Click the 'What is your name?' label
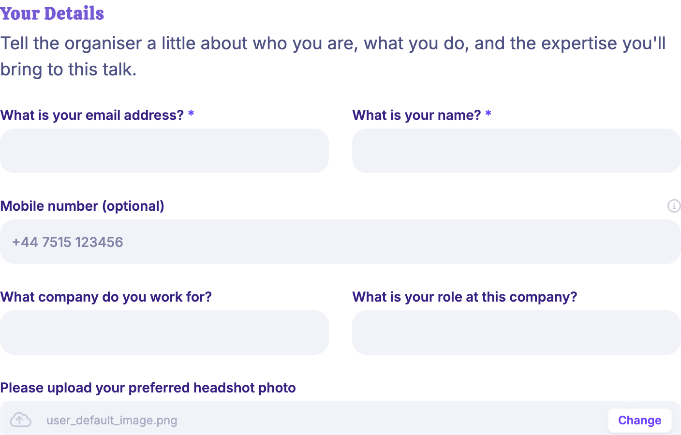Viewport: 681px width, 435px height. (416, 115)
